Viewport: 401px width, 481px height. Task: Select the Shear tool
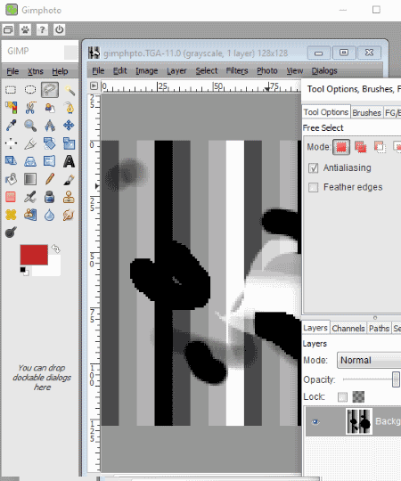tap(11, 161)
